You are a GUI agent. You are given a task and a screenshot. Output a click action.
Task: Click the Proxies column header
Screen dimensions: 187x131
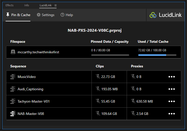click(137, 66)
